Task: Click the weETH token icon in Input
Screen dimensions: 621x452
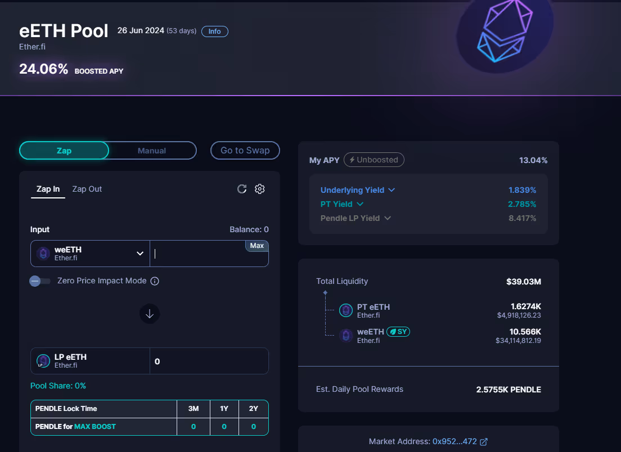Action: click(x=43, y=254)
